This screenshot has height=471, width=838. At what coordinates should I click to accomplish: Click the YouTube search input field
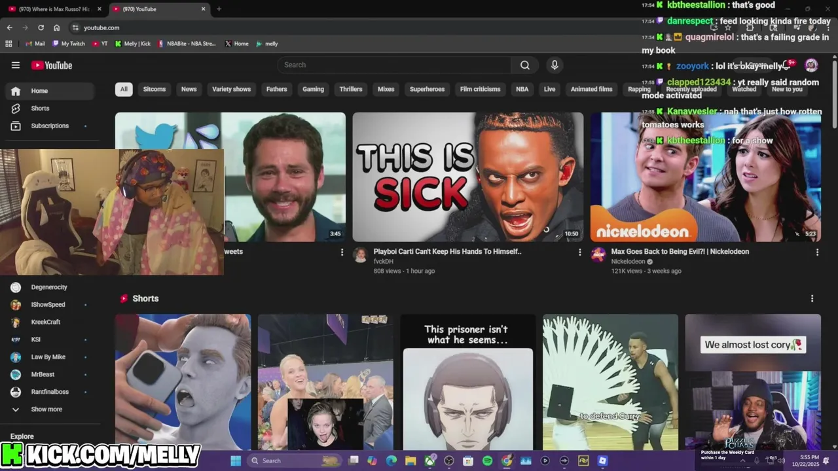pos(395,65)
